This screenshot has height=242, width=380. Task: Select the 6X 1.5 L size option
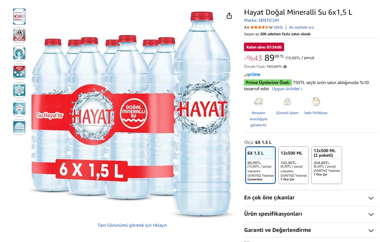[260, 165]
